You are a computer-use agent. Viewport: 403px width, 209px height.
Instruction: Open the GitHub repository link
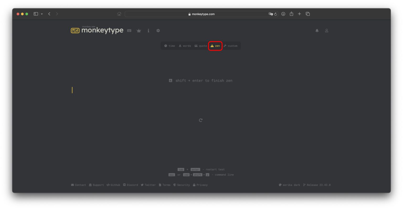tap(113, 185)
